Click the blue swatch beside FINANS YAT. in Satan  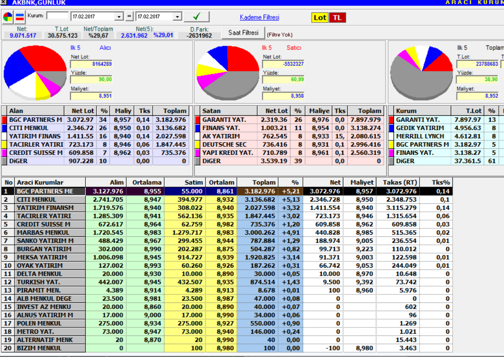(x=197, y=128)
